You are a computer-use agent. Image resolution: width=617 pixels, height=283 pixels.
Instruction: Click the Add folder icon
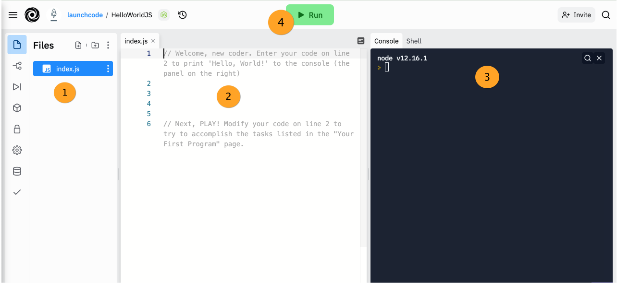[x=95, y=45]
